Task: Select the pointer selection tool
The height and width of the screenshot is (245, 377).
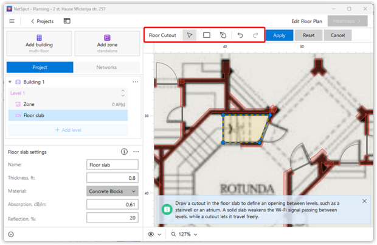Action: point(190,35)
